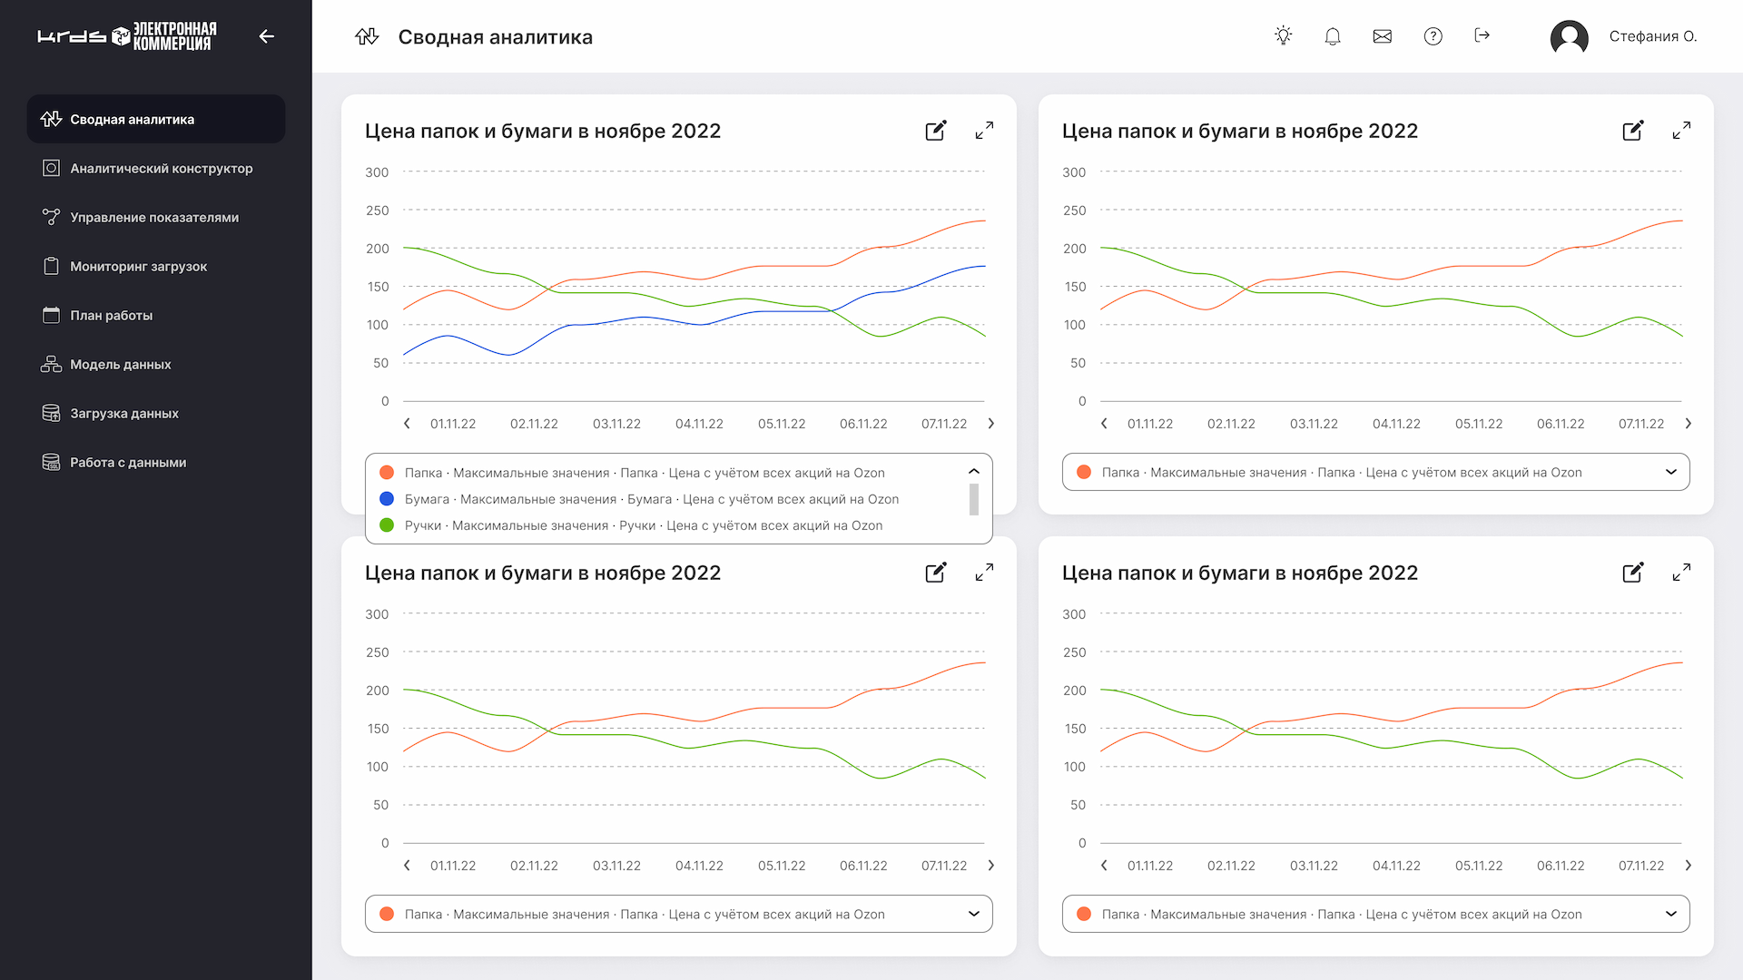Expand the bottom-left chart to fullscreen
This screenshot has width=1743, height=980.
pyautogui.click(x=983, y=573)
